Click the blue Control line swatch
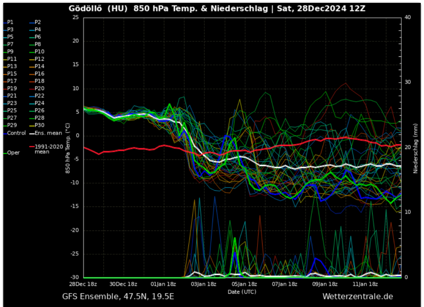This screenshot has width=424, height=307. 4,134
